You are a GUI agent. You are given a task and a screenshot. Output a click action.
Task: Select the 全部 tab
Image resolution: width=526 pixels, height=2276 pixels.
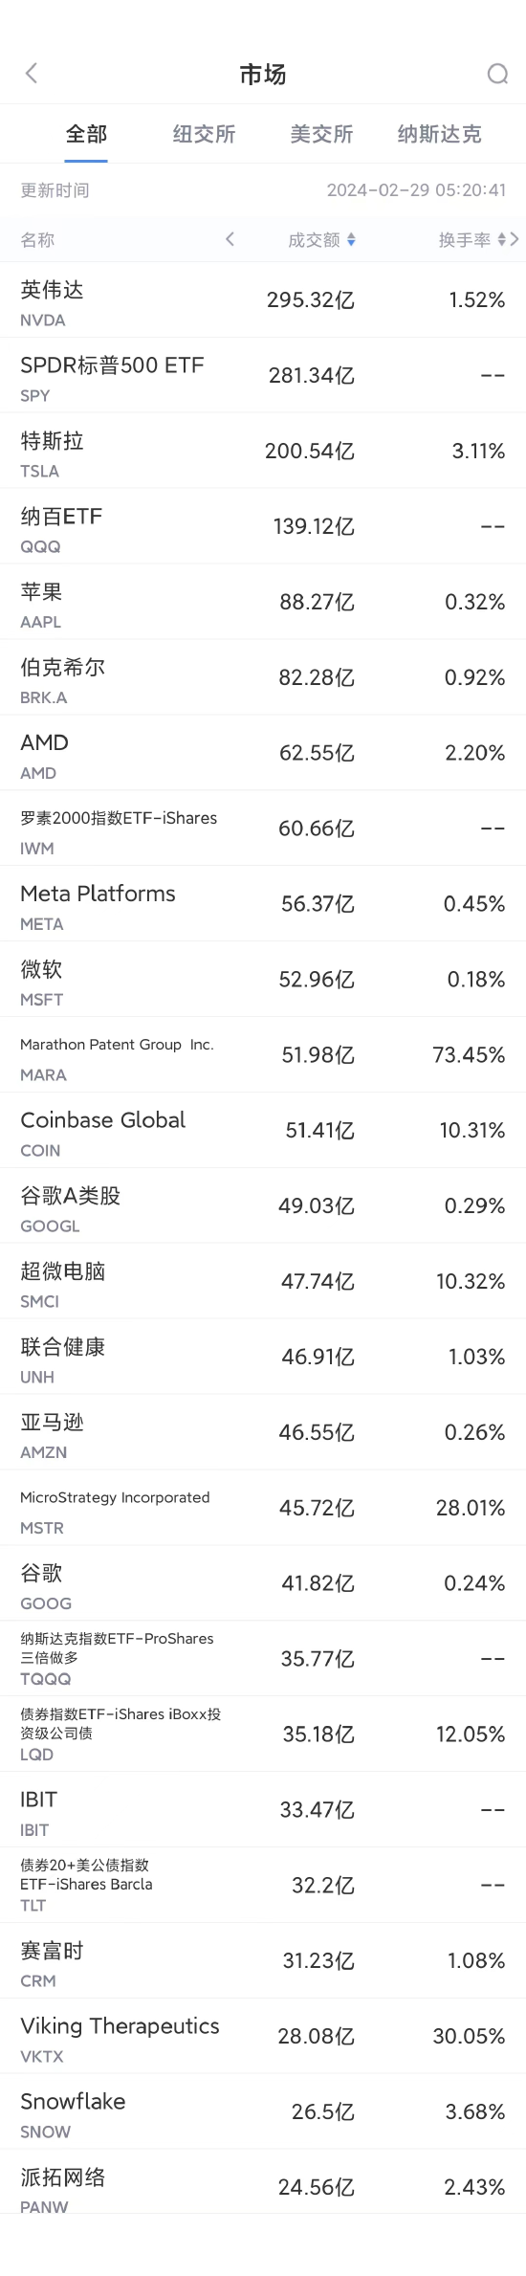pos(86,134)
